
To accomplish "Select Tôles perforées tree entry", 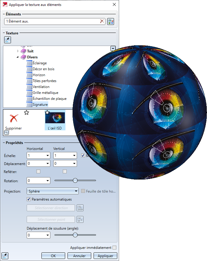I will (45, 81).
